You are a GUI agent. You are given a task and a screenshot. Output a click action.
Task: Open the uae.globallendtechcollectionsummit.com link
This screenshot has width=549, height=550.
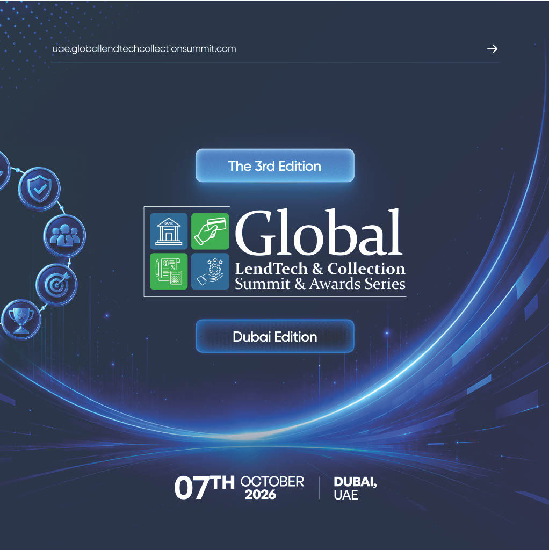pyautogui.click(x=144, y=49)
